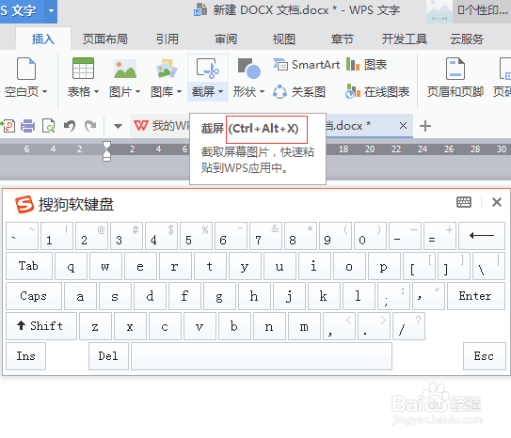Click the redo arrow icon
Image resolution: width=511 pixels, height=438 pixels.
click(90, 126)
